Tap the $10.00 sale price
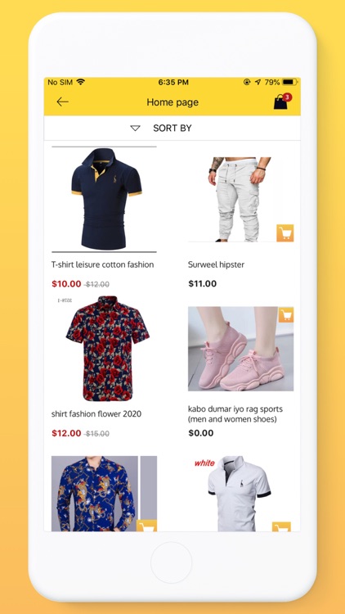Screen dimensions: 345x614 66,284
